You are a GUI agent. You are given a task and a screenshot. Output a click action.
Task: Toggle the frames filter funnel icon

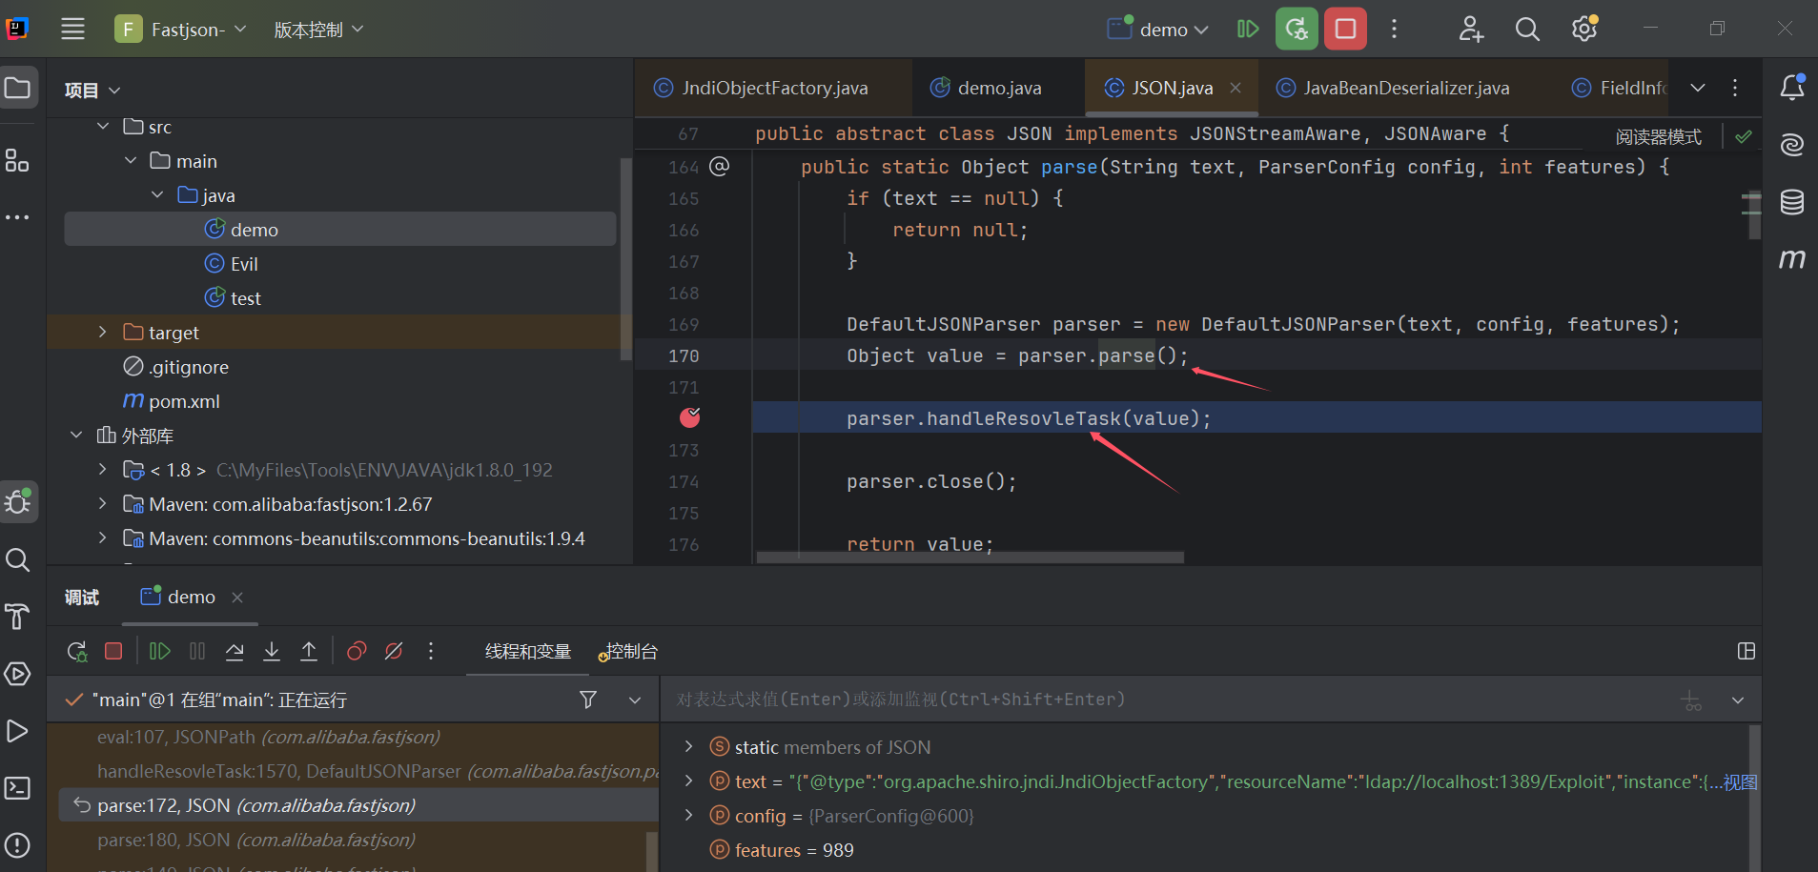(588, 700)
